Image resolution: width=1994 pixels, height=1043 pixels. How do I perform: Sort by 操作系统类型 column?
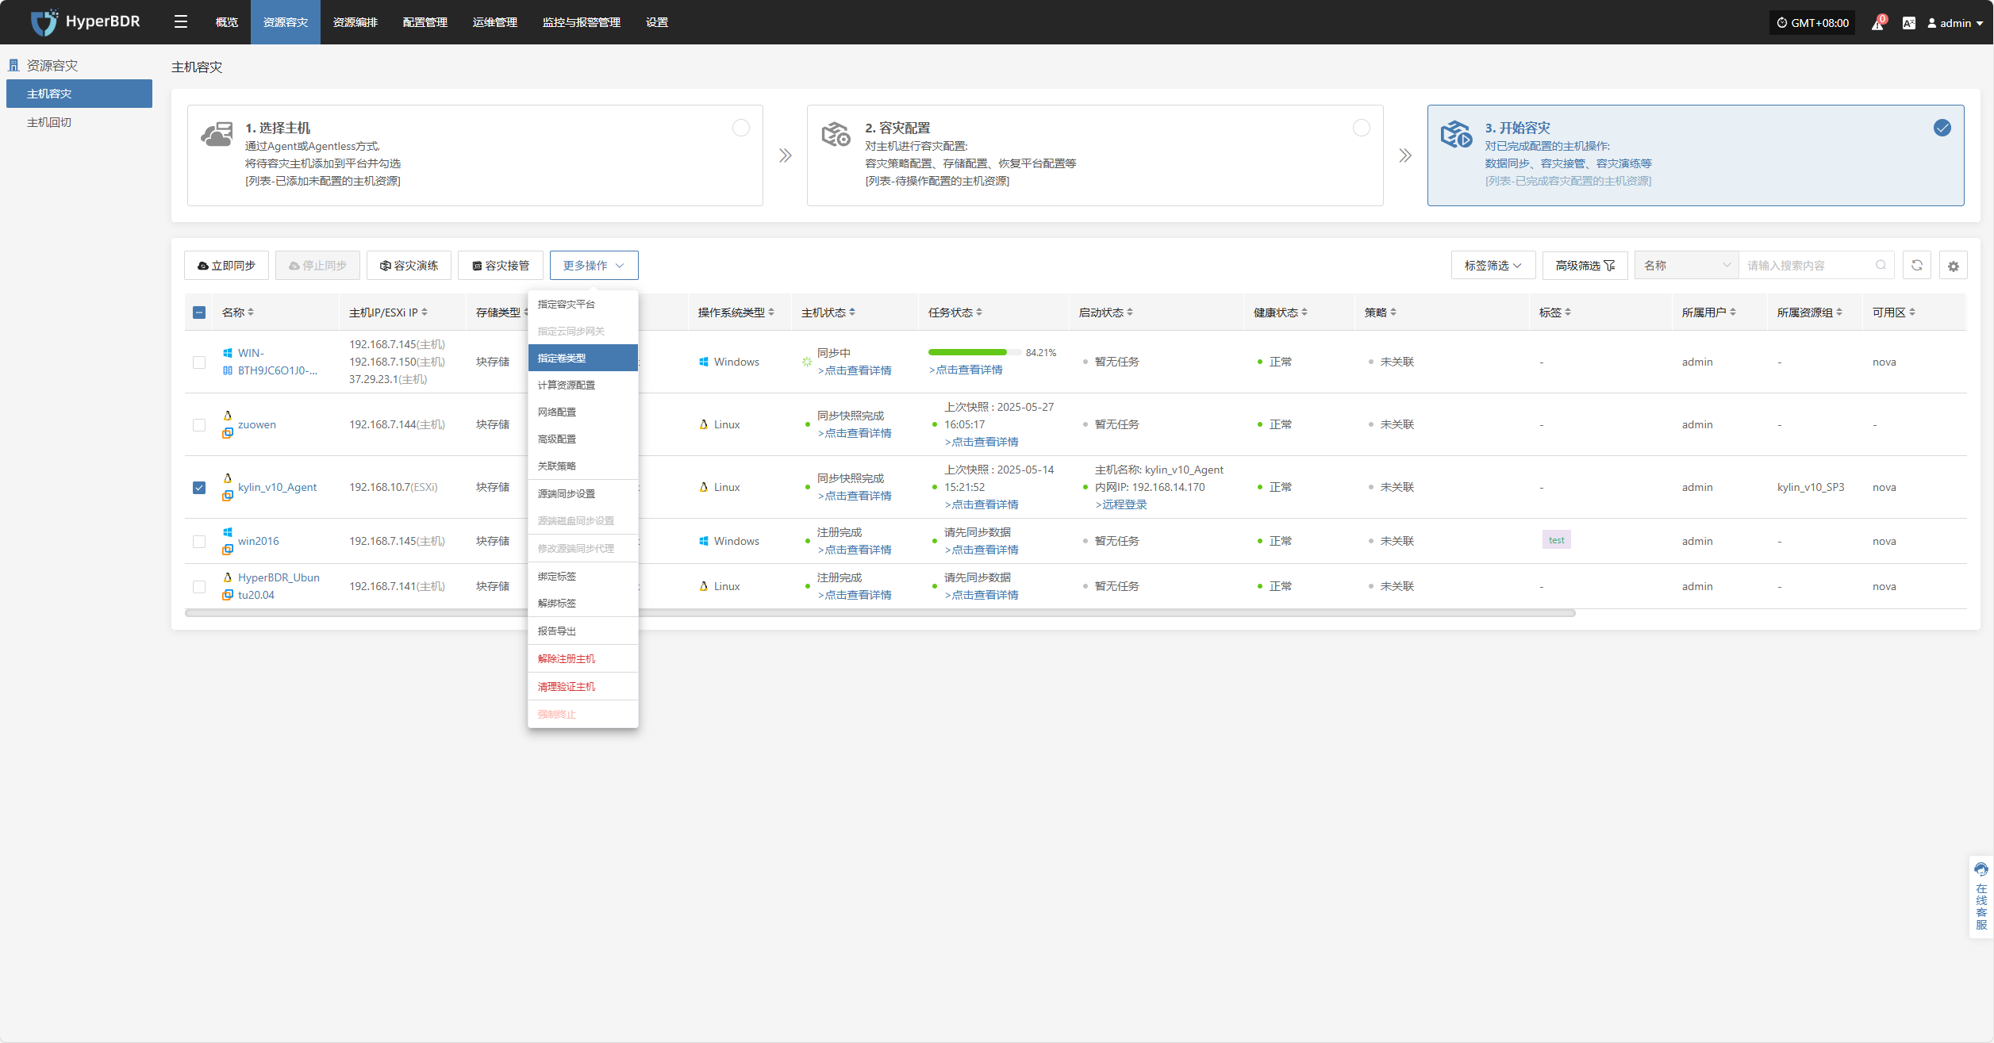[771, 312]
